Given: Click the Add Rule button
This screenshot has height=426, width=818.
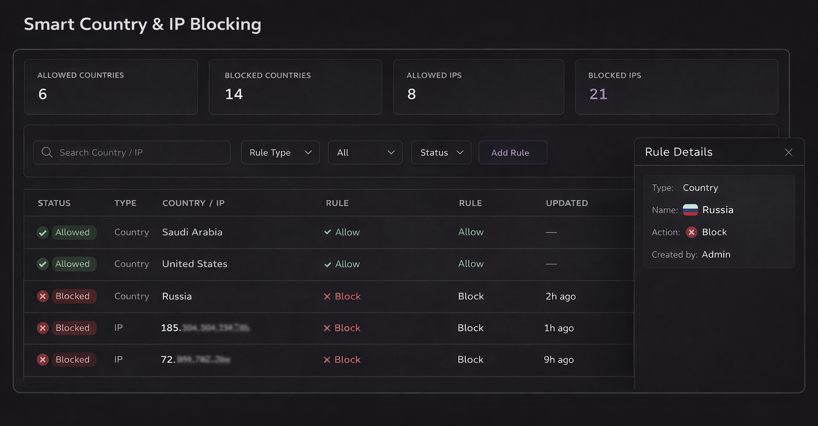Looking at the screenshot, I should click(x=512, y=152).
